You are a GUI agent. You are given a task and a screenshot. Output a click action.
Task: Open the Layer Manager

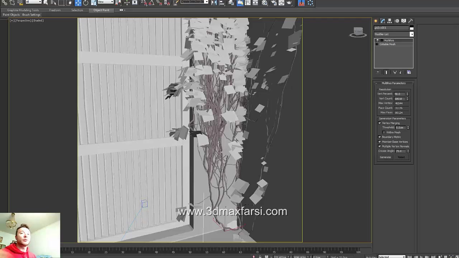[x=231, y=3]
